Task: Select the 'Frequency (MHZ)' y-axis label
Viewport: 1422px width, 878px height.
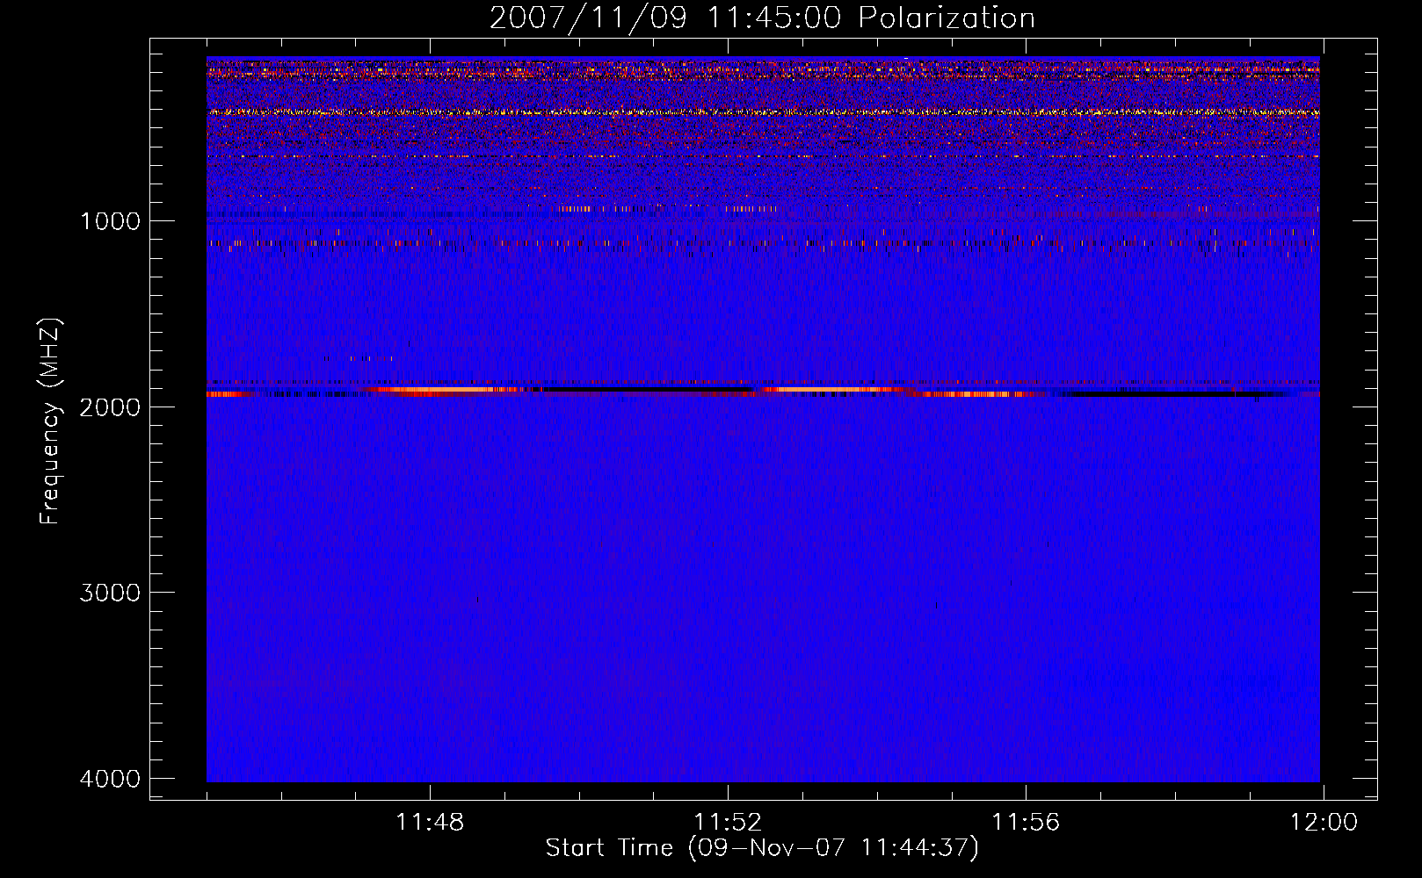Action: pos(50,421)
